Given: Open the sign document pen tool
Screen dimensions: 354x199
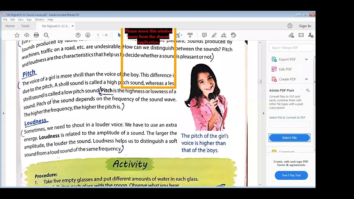Looking at the screenshot, I should [x=224, y=35].
